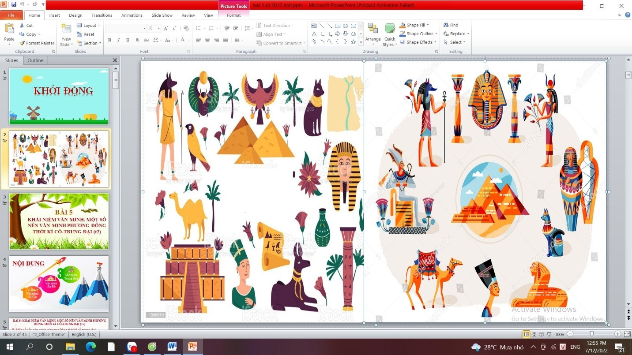632x355 pixels.
Task: Switch to Slide Sorter view
Action: click(x=534, y=334)
